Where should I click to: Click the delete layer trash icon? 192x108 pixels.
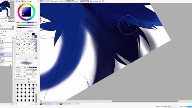[x=2, y=41]
